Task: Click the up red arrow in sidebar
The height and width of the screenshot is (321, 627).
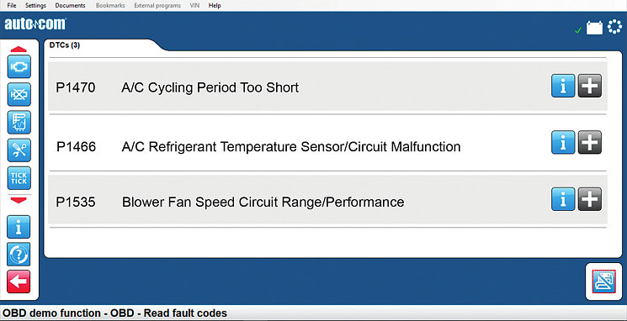Action: pyautogui.click(x=19, y=50)
